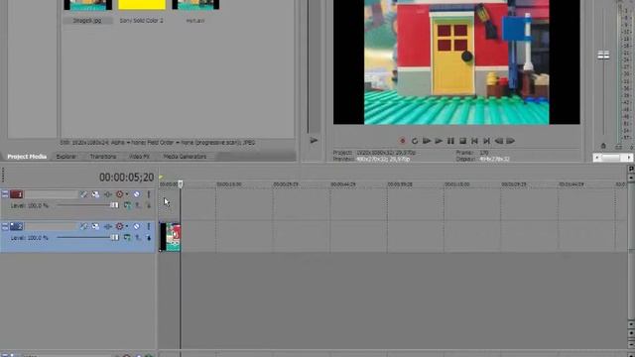Open Track Motion for track 1
The height and width of the screenshot is (357, 635).
(x=95, y=194)
